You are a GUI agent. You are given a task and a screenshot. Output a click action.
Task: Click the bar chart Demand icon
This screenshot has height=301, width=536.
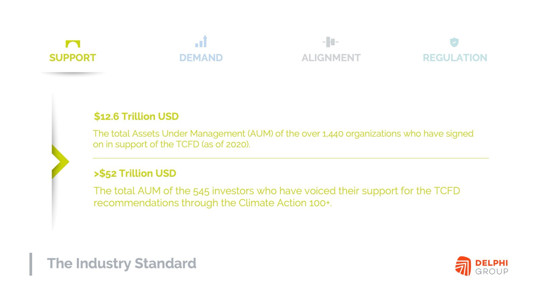201,41
